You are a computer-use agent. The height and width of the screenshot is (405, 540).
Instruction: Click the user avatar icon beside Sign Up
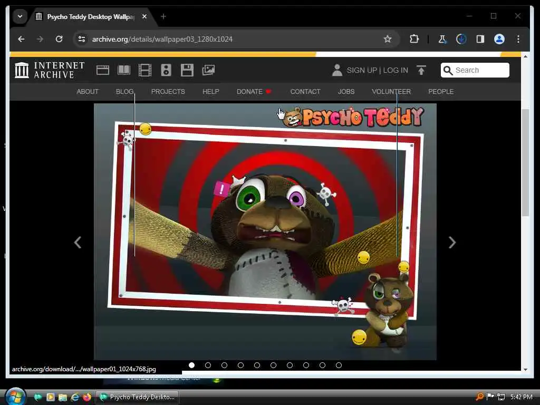(337, 70)
